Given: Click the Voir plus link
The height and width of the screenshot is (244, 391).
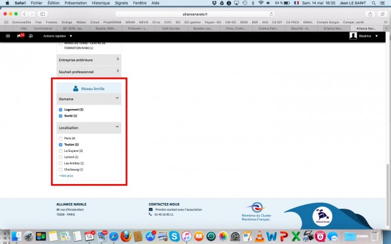Looking at the screenshot, I should pyautogui.click(x=66, y=176).
